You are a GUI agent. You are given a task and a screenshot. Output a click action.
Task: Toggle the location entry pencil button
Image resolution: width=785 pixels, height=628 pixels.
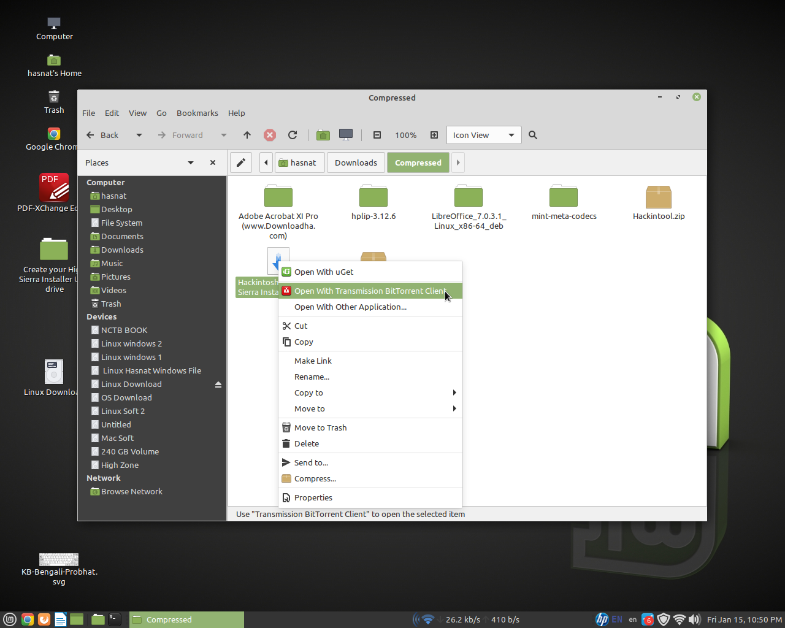[241, 163]
